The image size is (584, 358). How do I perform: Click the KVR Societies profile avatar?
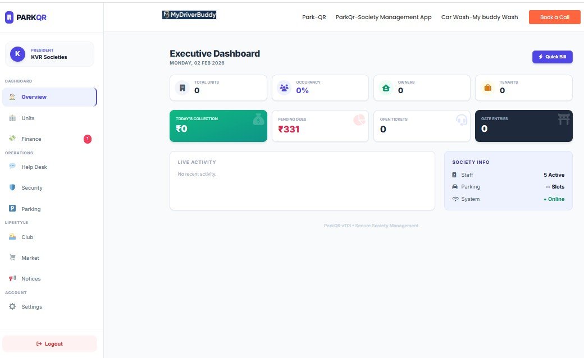click(x=17, y=54)
